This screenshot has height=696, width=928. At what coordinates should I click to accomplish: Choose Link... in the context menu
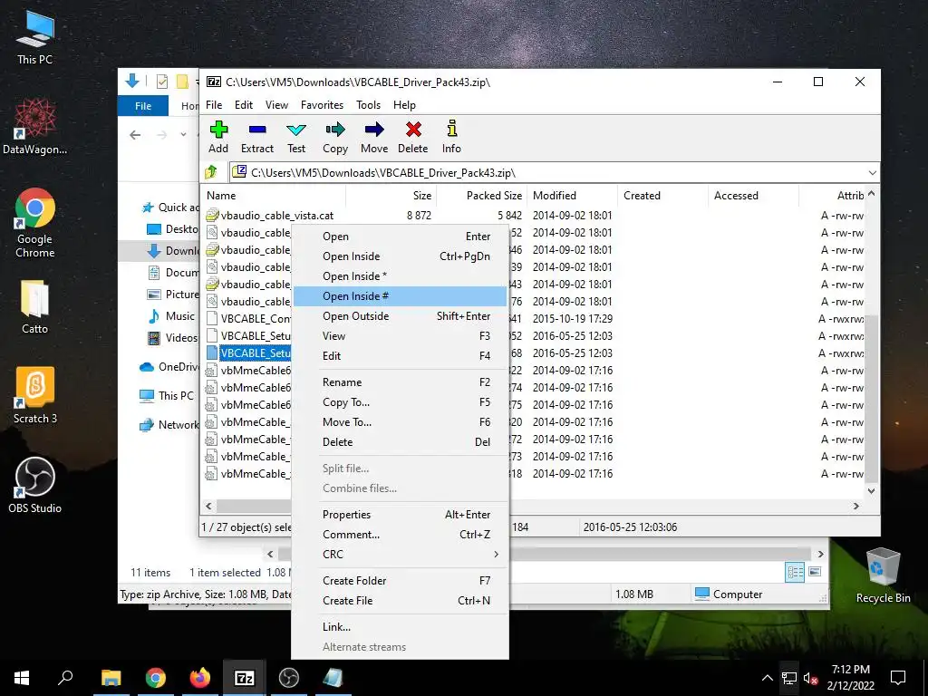400,627
